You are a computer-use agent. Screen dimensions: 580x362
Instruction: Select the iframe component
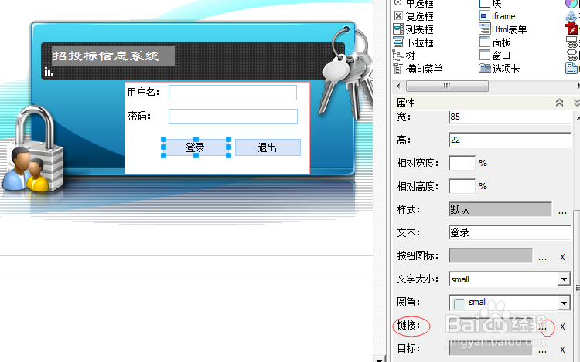pyautogui.click(x=497, y=16)
